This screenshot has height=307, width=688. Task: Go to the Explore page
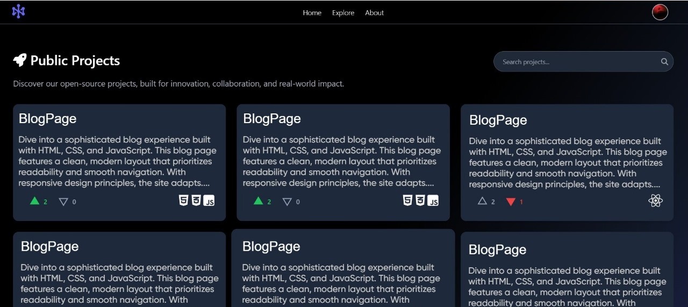coord(343,13)
